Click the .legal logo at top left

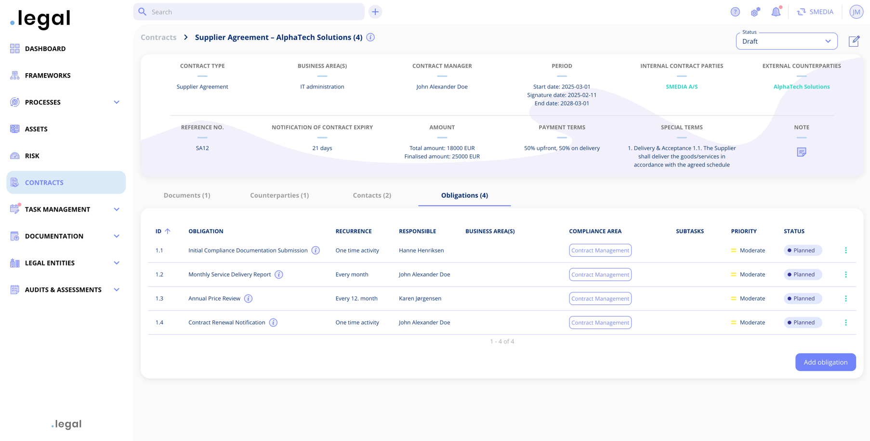(40, 19)
